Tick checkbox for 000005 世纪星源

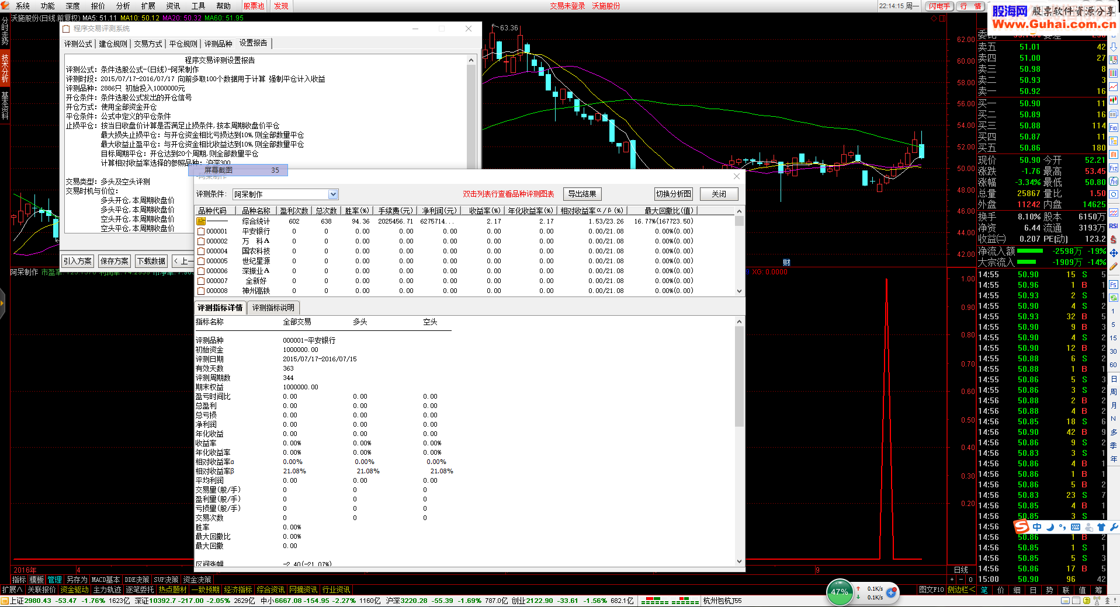[x=201, y=261]
